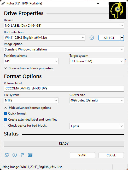Uncheck the Quick format checkbox
The width and height of the screenshot is (128, 170).
click(5, 114)
